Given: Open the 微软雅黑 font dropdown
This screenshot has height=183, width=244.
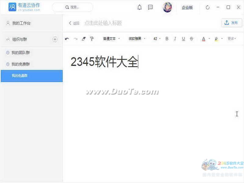Looking at the screenshot, I should 137,39.
